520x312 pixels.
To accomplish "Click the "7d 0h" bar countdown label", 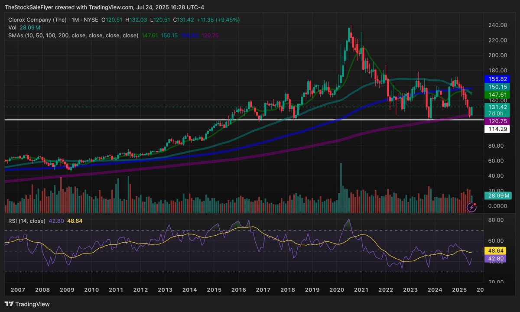I will (x=496, y=114).
